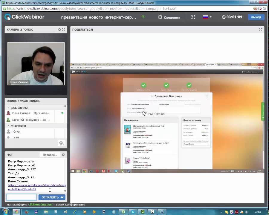Click the webinar title презентация нового интернет-сер...
This screenshot has height=215, width=269.
[x=98, y=17]
